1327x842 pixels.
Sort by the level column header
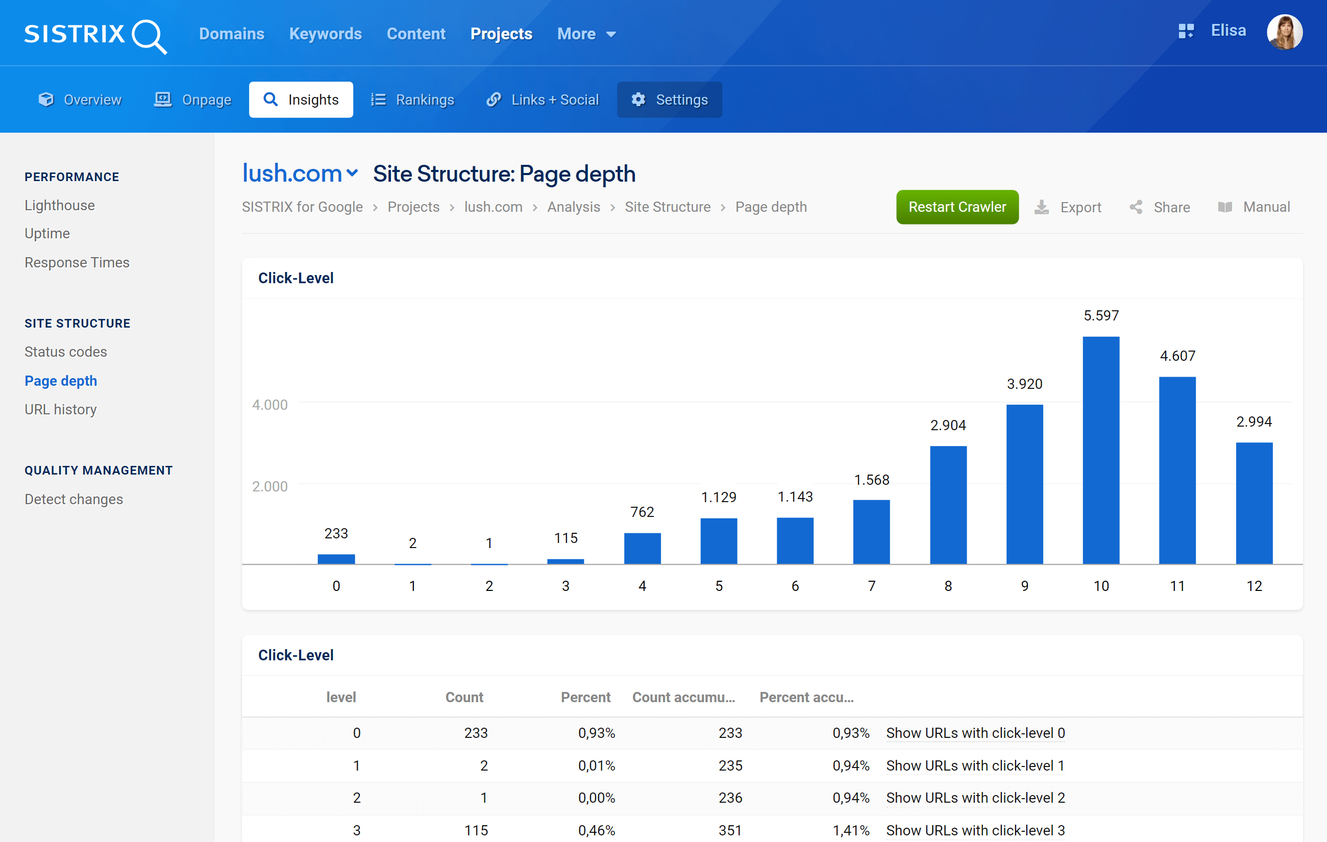tap(341, 697)
